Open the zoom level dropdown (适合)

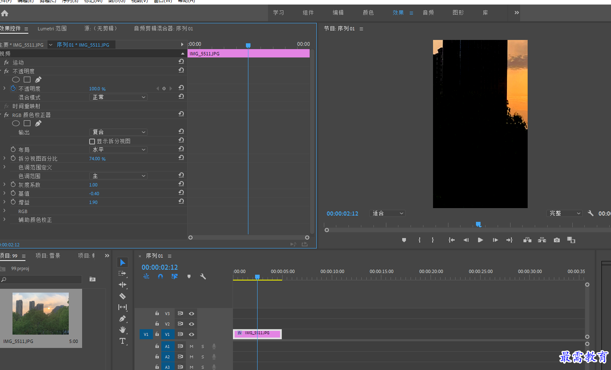click(x=387, y=213)
